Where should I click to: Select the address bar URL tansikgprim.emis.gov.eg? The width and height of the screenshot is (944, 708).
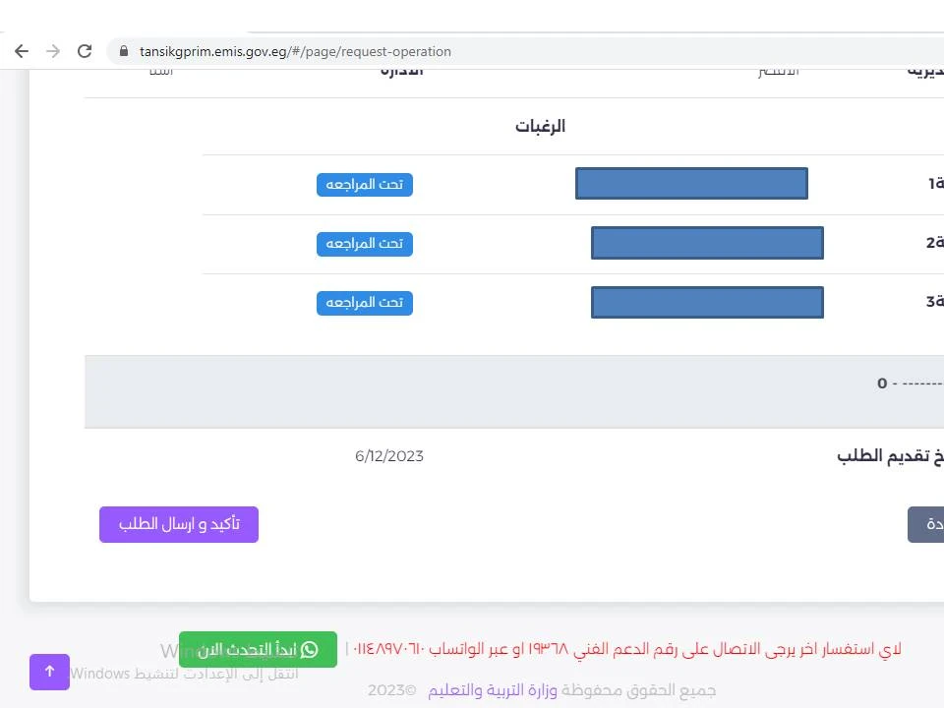click(x=295, y=52)
